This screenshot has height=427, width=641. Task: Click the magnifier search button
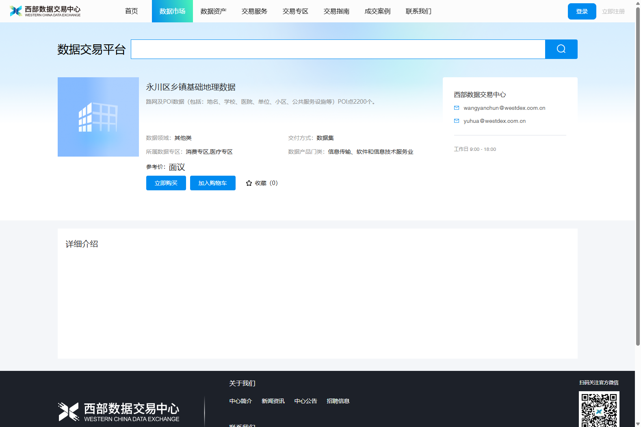[561, 49]
